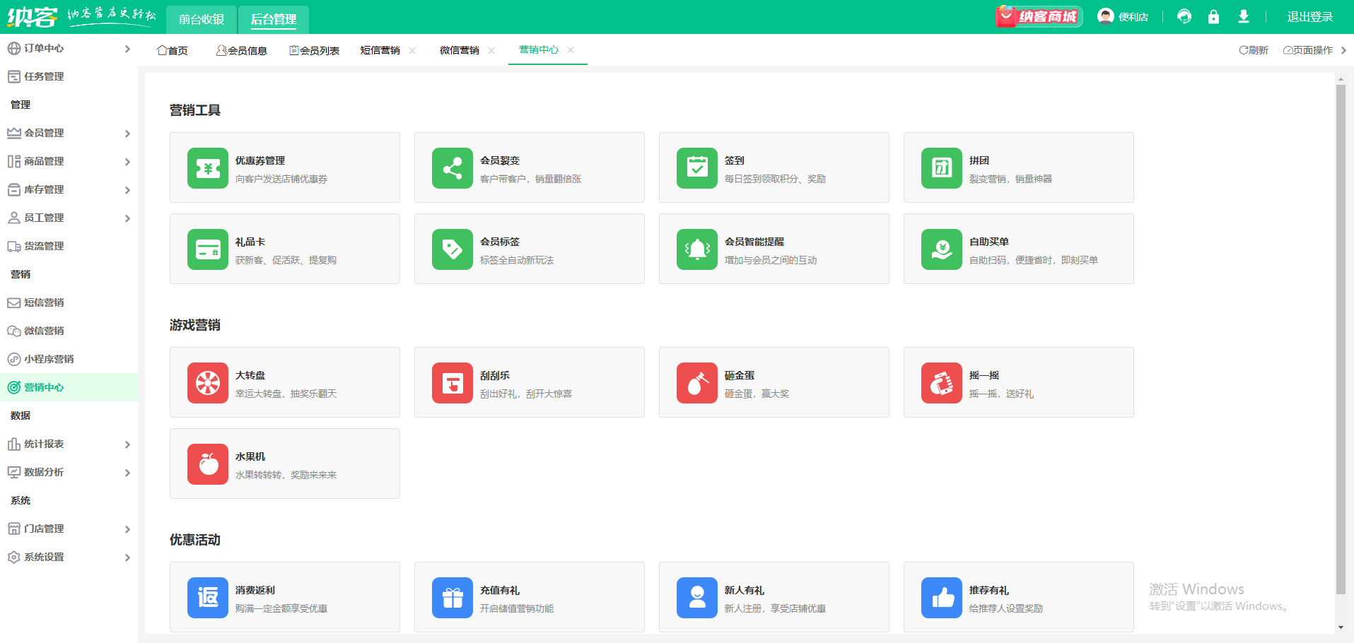This screenshot has width=1354, height=643.
Task: Switch to the 短信营销 tab
Action: pyautogui.click(x=380, y=50)
